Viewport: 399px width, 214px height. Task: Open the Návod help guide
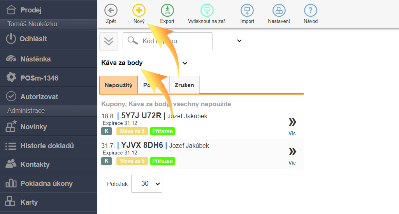point(310,11)
